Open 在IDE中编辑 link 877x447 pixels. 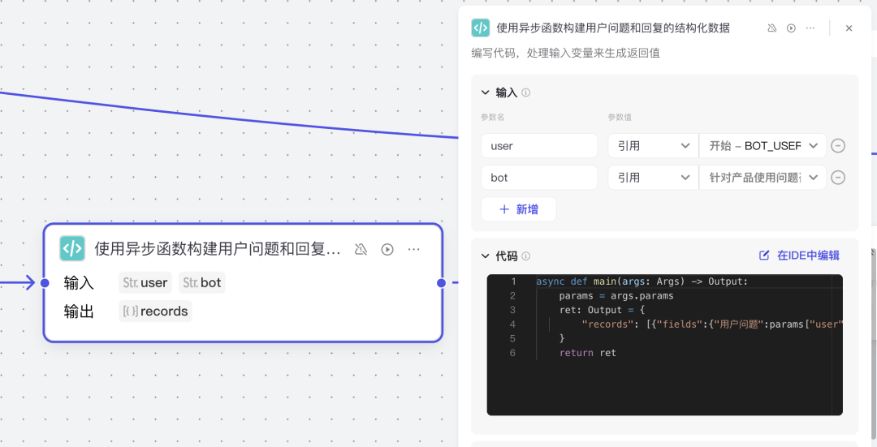tap(799, 256)
